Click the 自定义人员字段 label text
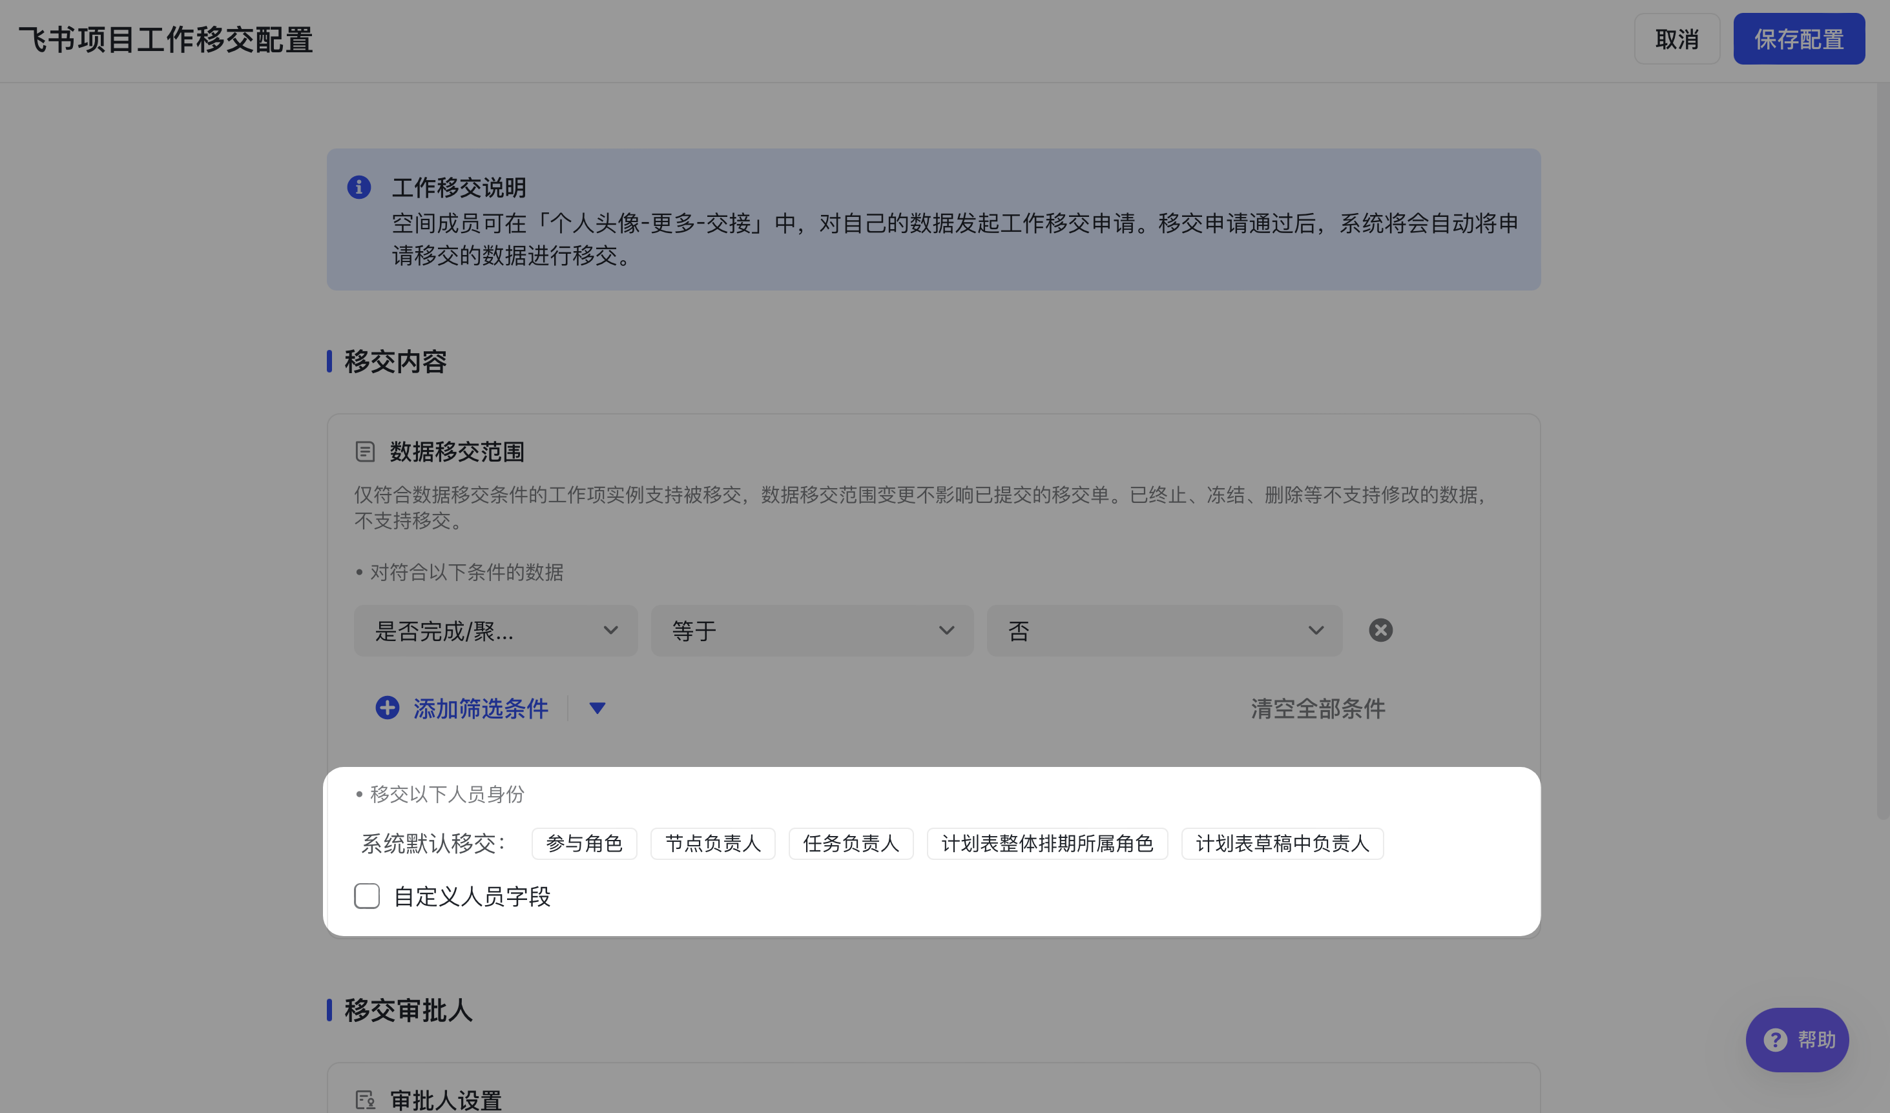The height and width of the screenshot is (1113, 1890). coord(473,896)
